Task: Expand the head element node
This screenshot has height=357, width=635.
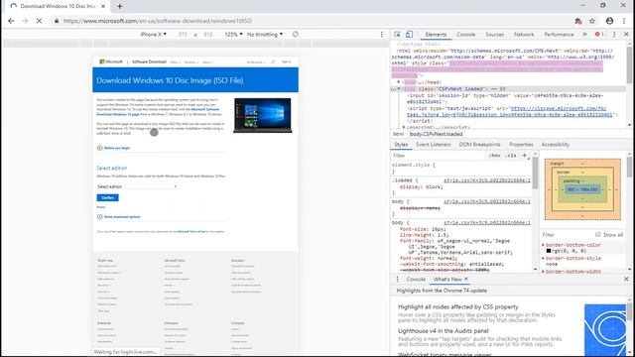Action: [x=399, y=82]
